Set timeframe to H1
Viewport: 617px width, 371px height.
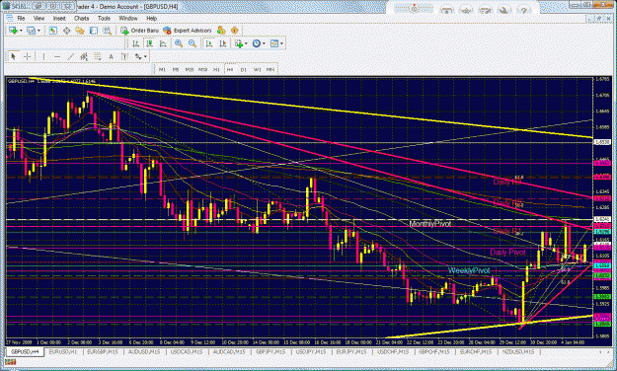216,70
